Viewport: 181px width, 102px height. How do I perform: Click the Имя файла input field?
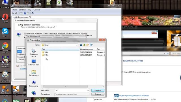pyautogui.click(x=71, y=90)
